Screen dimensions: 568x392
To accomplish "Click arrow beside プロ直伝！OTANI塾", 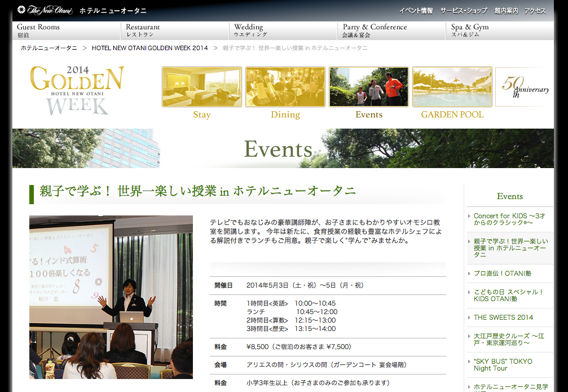I will [x=469, y=274].
